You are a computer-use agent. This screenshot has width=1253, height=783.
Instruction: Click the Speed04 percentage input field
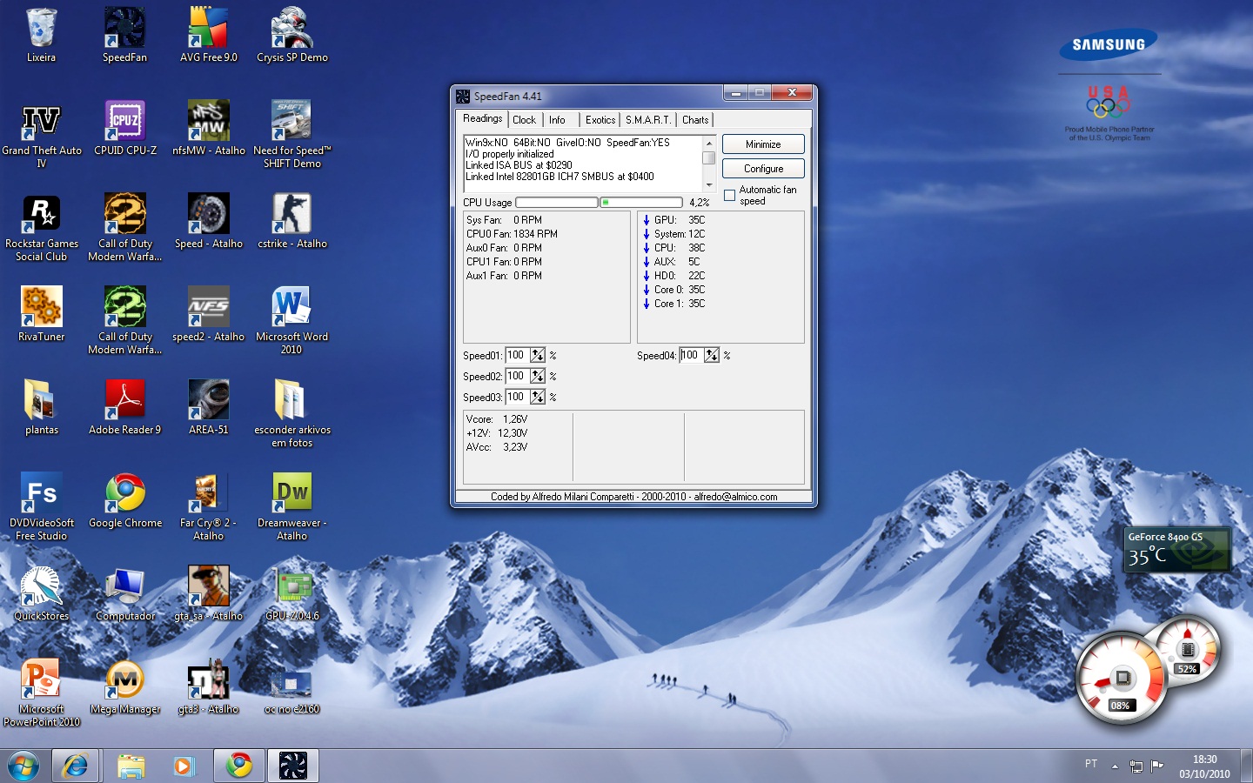(692, 355)
